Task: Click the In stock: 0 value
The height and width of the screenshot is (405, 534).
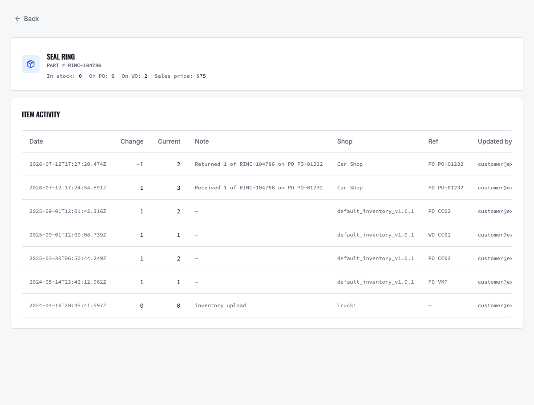Action: (x=65, y=76)
